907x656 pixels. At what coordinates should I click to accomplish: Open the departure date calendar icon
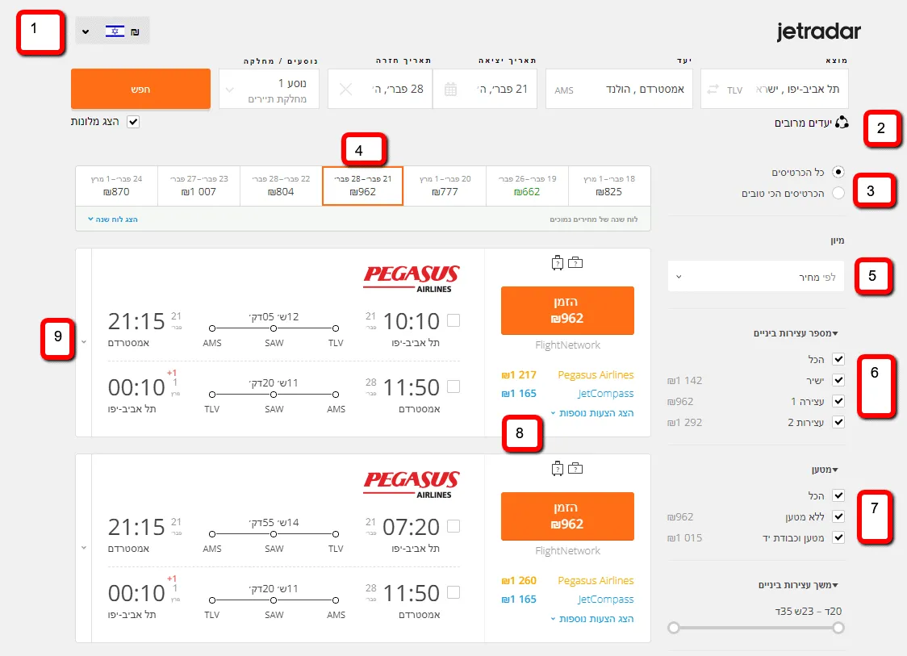(x=450, y=90)
